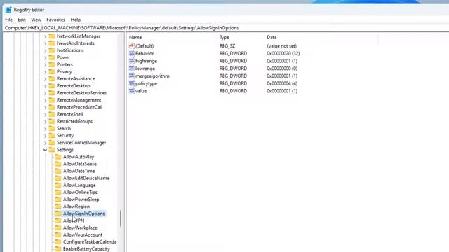Viewport: 449px width, 252px height.
Task: Click the RemoteAssistance folder icon
Action: coord(52,78)
